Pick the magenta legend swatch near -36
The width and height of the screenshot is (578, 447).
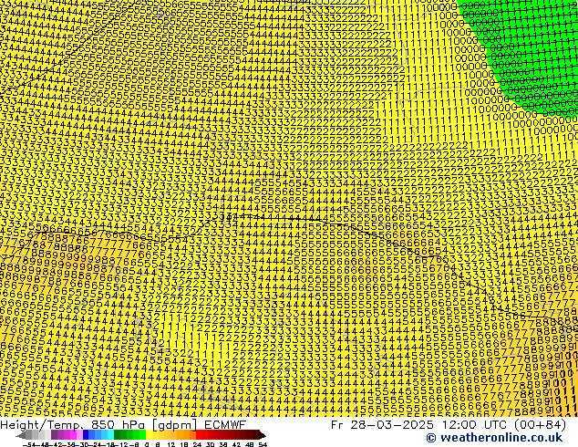pos(73,435)
